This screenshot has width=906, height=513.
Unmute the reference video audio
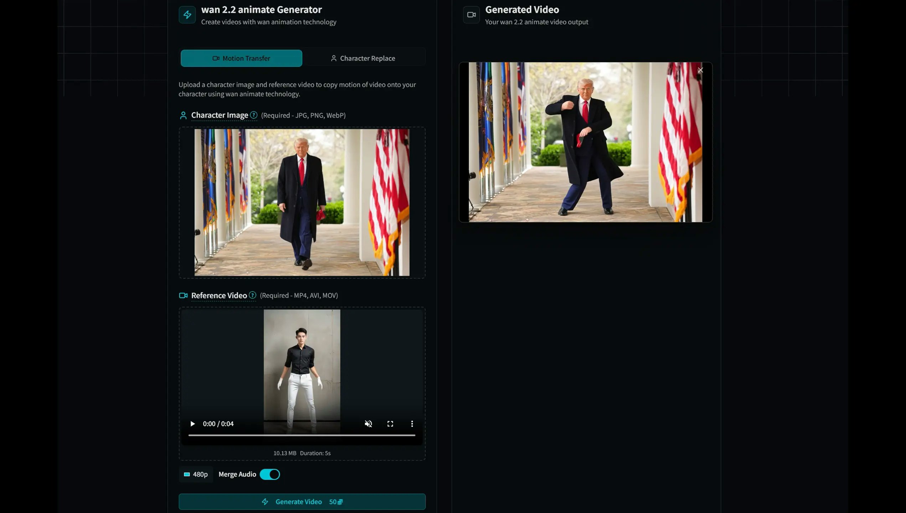pos(368,424)
